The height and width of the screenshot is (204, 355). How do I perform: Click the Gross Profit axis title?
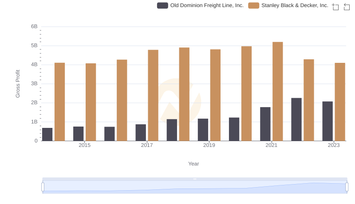click(18, 84)
